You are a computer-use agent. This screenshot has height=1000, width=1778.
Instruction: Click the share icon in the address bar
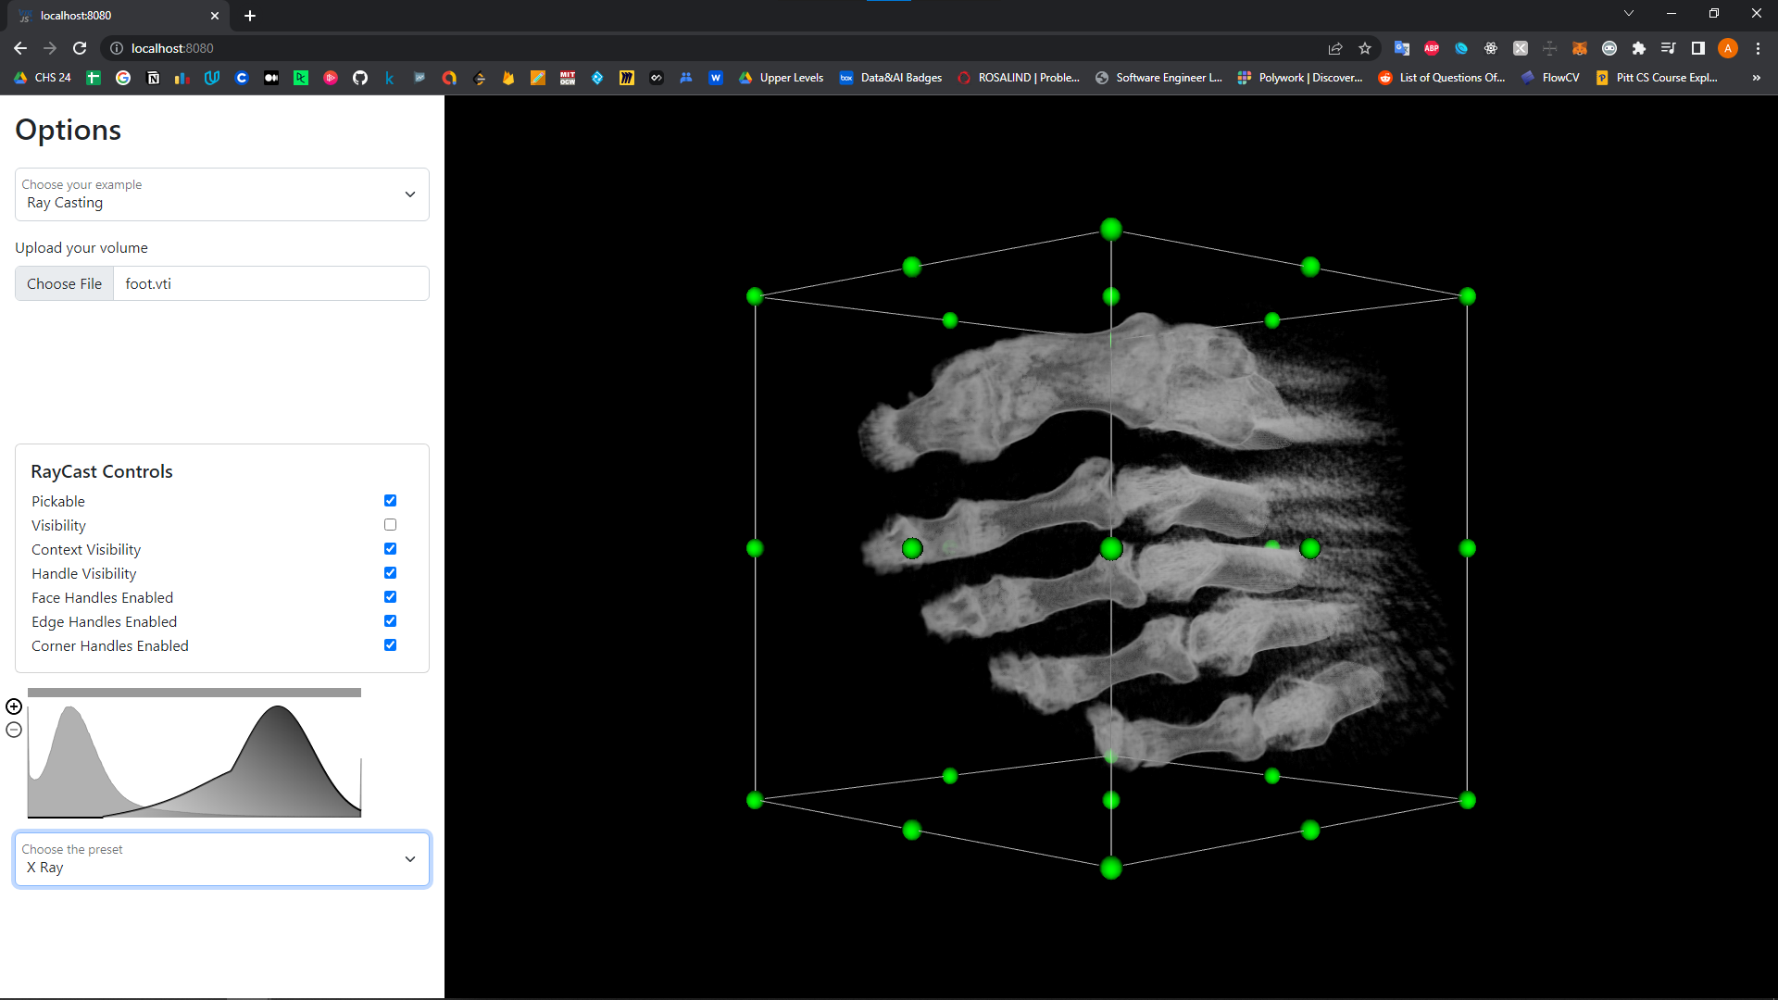point(1335,48)
